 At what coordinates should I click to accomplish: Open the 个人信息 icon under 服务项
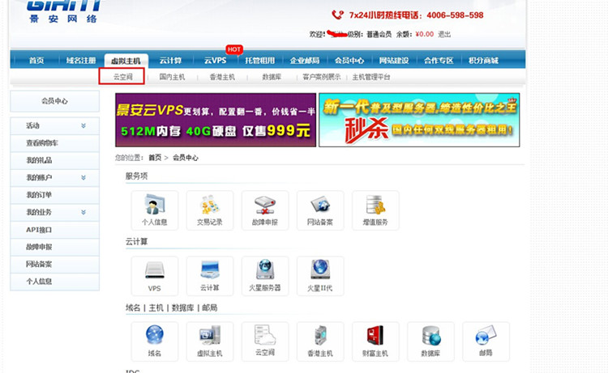[x=154, y=210]
